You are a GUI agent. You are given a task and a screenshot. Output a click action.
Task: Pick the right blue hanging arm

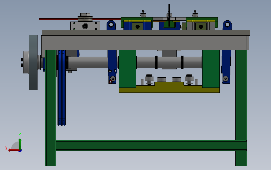coord(226,67)
